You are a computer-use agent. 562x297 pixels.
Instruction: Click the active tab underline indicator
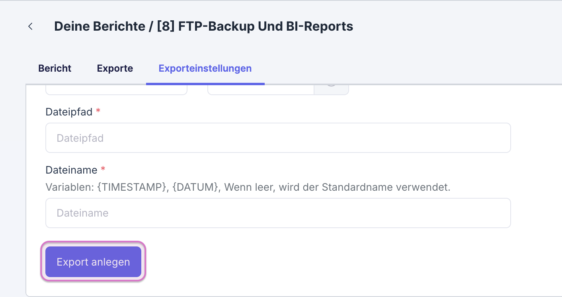(205, 83)
